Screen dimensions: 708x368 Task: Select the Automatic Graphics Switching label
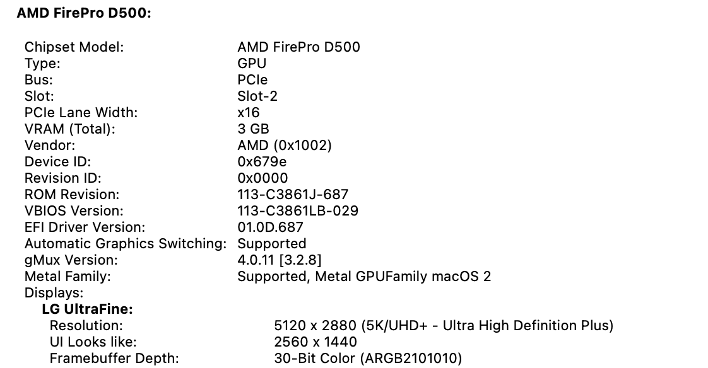pyautogui.click(x=125, y=243)
